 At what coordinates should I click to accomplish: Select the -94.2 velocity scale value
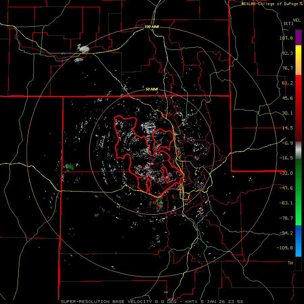pos(286,233)
